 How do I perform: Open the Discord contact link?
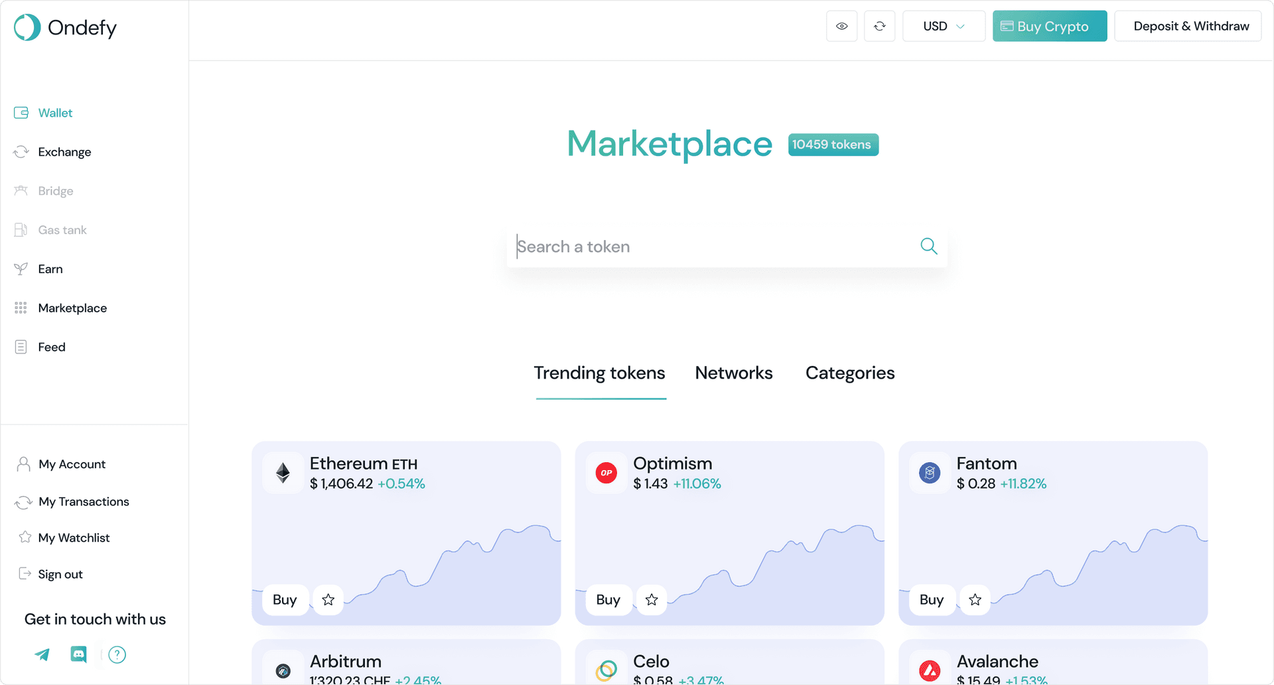click(x=79, y=655)
